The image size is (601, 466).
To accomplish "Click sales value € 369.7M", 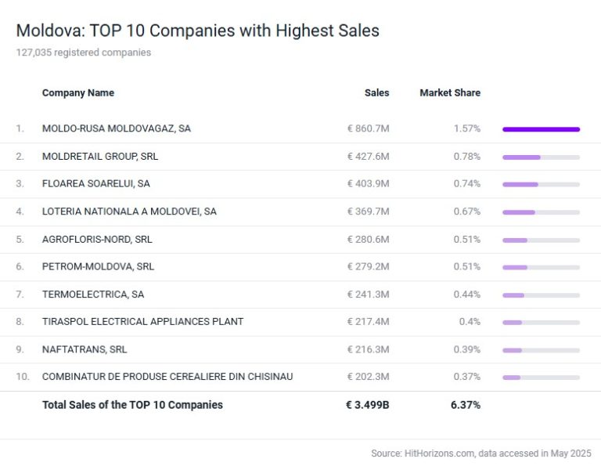I will coord(368,211).
